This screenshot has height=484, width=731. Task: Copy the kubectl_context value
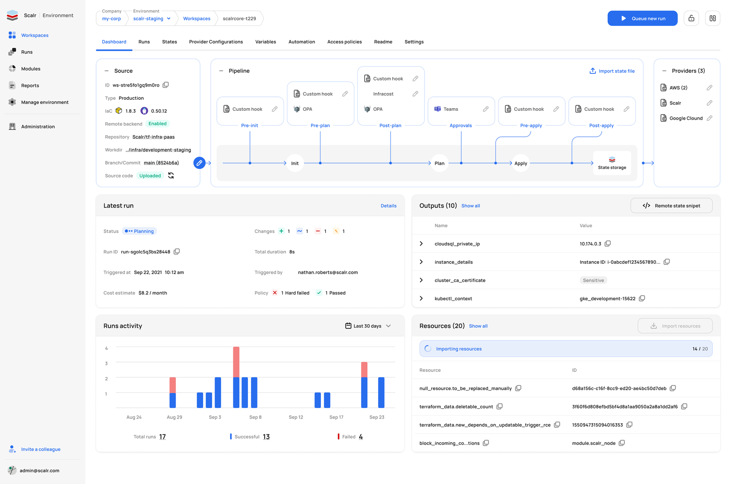642,298
